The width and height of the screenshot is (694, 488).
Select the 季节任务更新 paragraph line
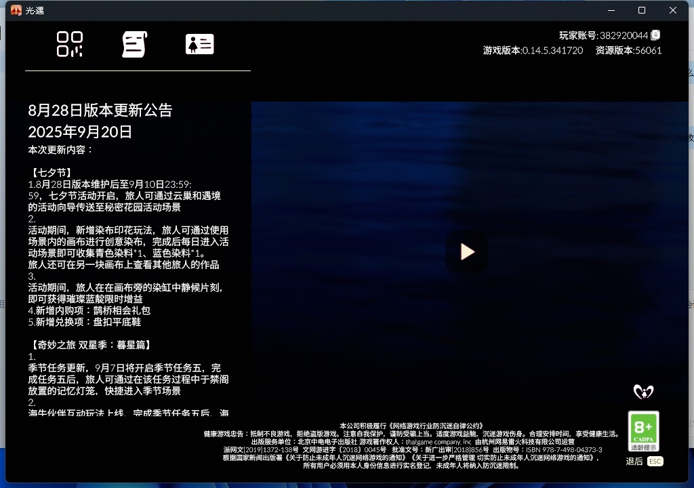(x=125, y=368)
